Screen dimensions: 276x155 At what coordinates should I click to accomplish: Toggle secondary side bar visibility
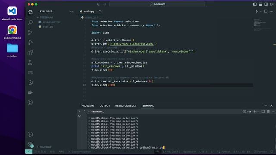click(266, 4)
